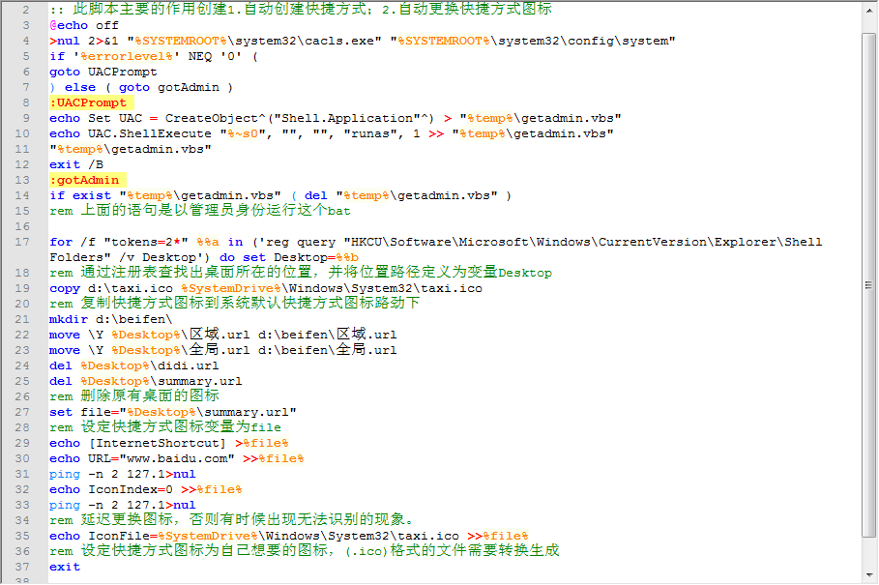Place cursor on the '@echo off' line
879x585 pixels.
[x=84, y=25]
